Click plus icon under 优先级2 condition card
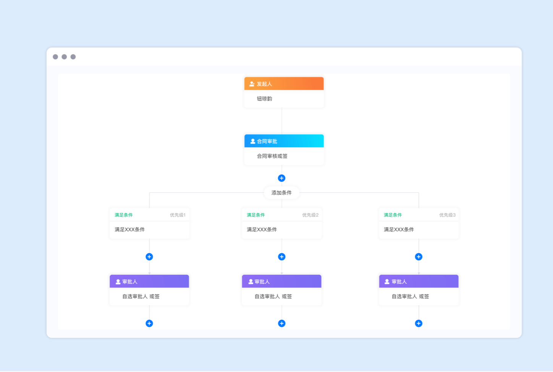 coord(281,257)
